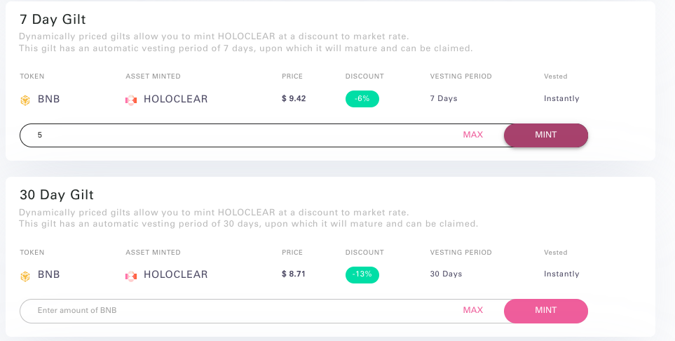Click the 7 Days vesting period value
Viewport: 675px width, 341px height.
tap(444, 99)
